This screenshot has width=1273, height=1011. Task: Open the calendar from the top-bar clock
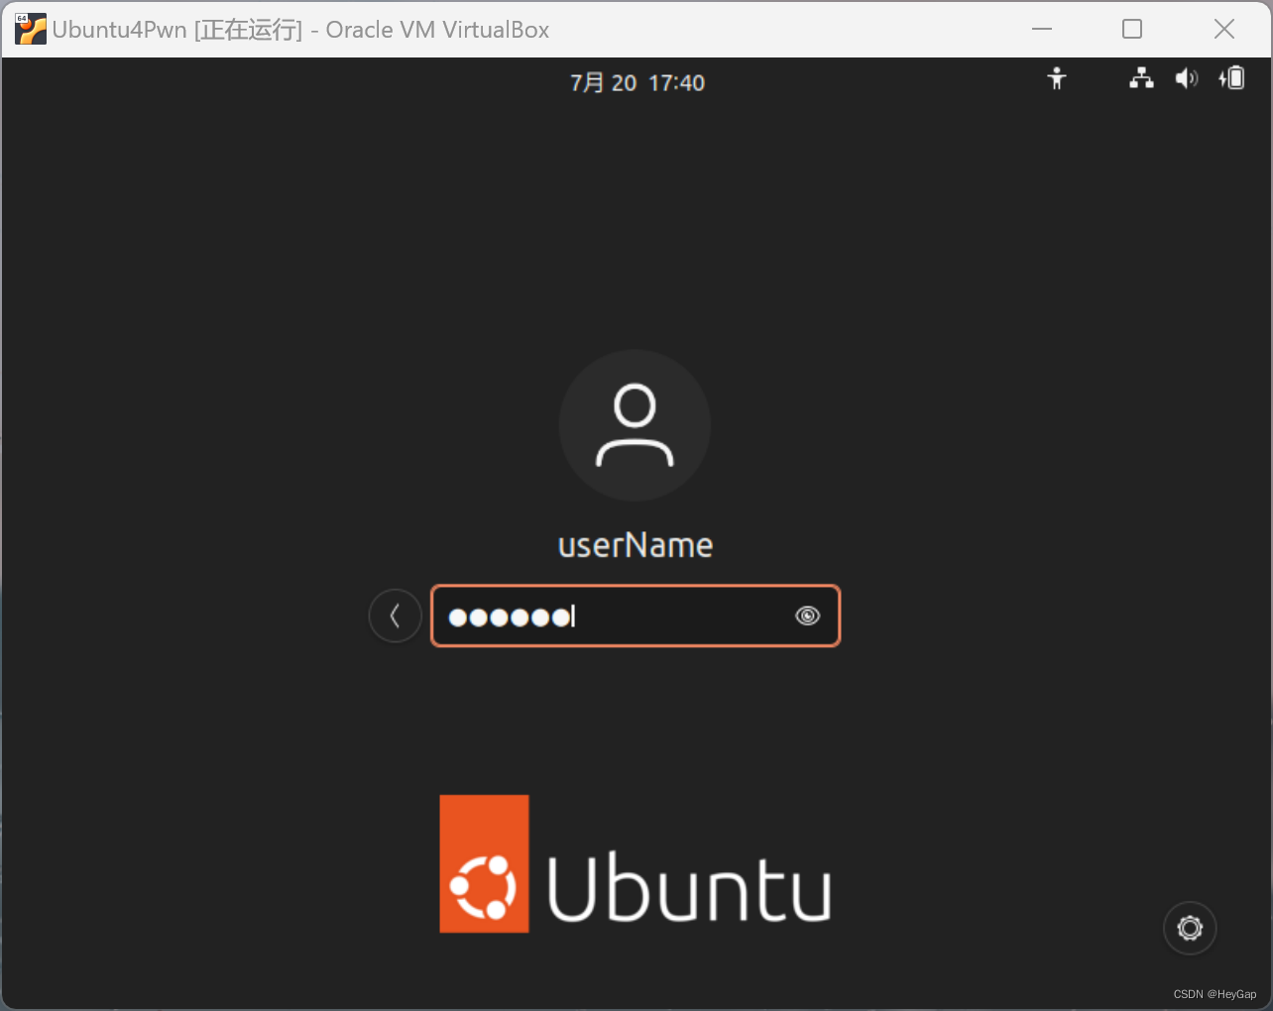637,82
